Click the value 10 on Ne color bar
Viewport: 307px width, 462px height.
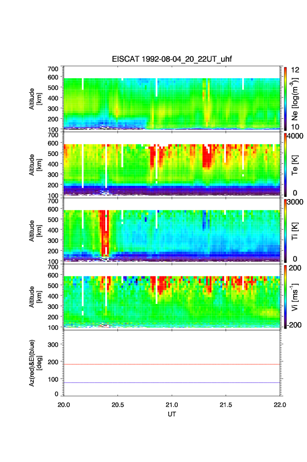point(295,127)
